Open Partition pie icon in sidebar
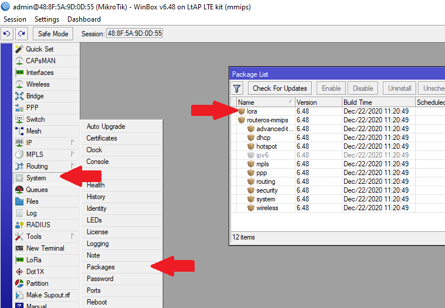Screen dimensions: 445x308 [x=19, y=283]
